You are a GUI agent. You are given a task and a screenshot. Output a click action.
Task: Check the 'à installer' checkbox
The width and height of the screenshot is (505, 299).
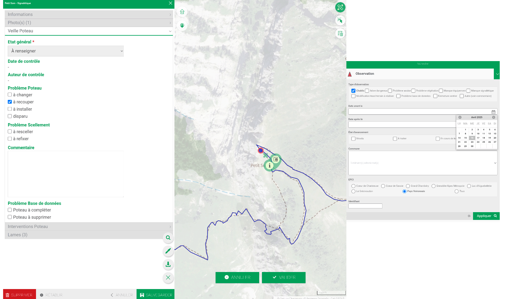[10, 109]
